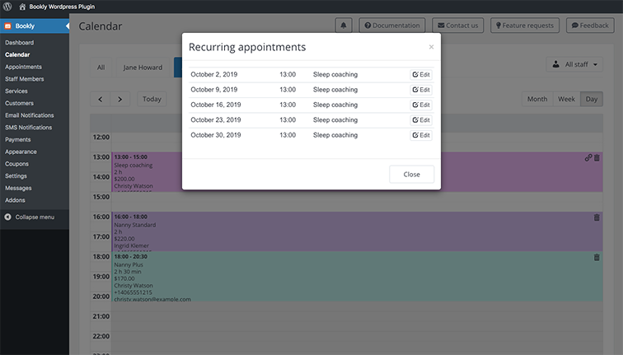This screenshot has height=355, width=623.
Task: Edit the October 2, 2019 appointment
Action: (x=421, y=75)
